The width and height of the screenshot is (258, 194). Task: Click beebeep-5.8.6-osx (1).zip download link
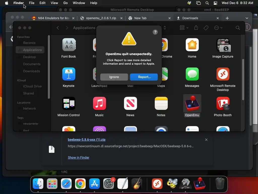[x=87, y=139]
